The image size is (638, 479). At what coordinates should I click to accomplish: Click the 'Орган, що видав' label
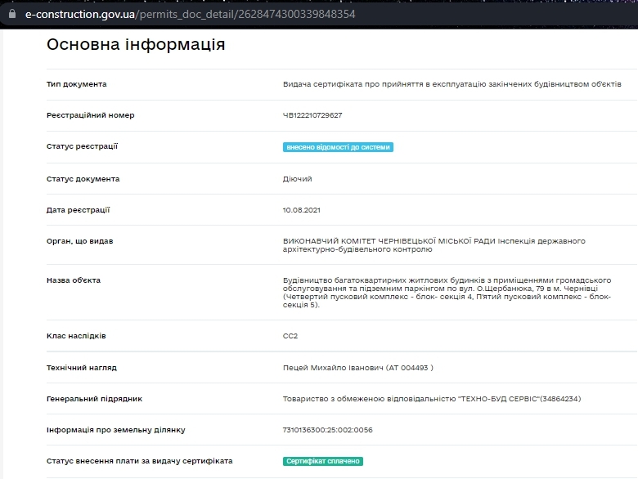(80, 241)
